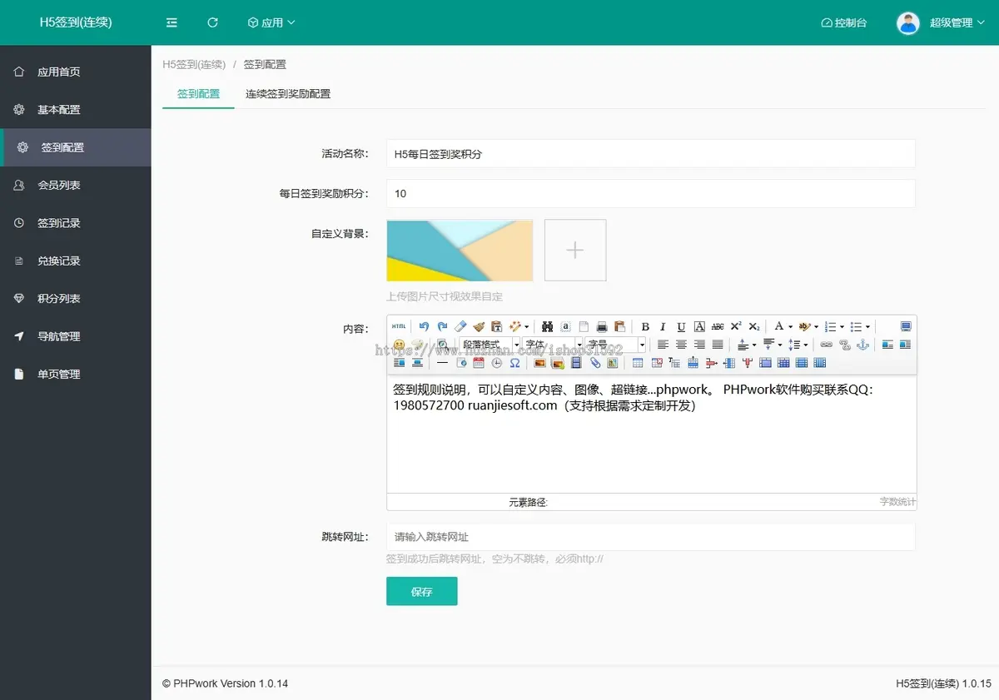Viewport: 999px width, 700px height.
Task: Open the font color picker arrow
Action: tap(790, 327)
